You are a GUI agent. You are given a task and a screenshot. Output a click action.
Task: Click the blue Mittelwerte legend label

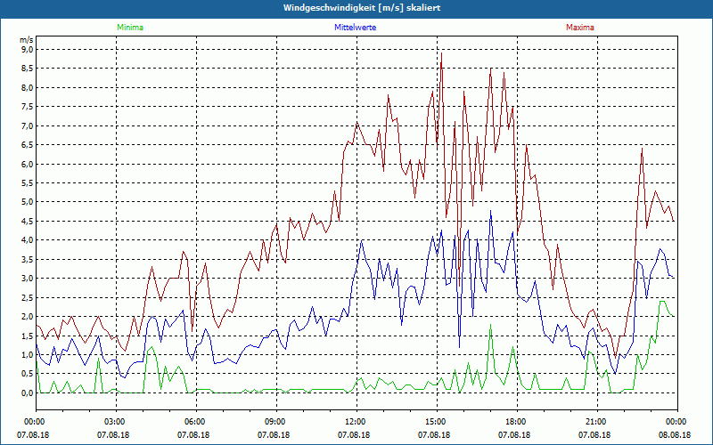click(x=355, y=28)
